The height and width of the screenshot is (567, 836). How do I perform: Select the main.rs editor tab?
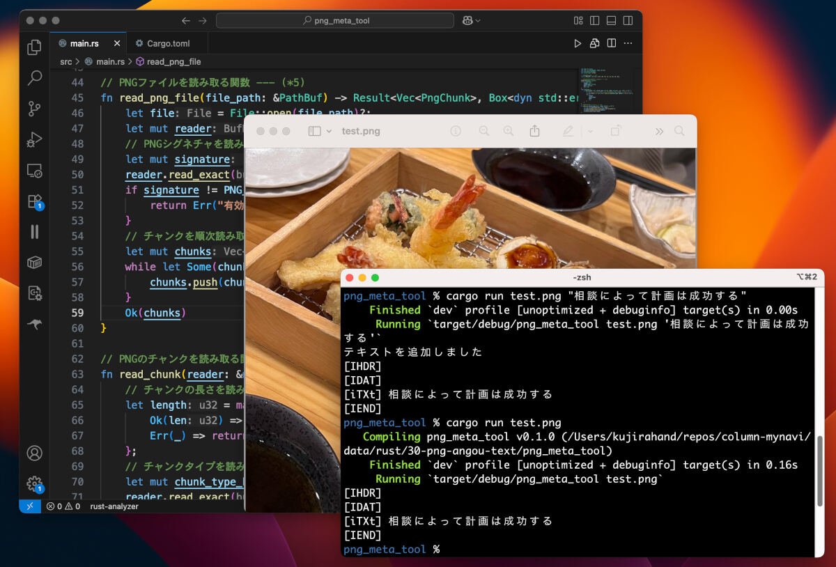click(x=84, y=43)
